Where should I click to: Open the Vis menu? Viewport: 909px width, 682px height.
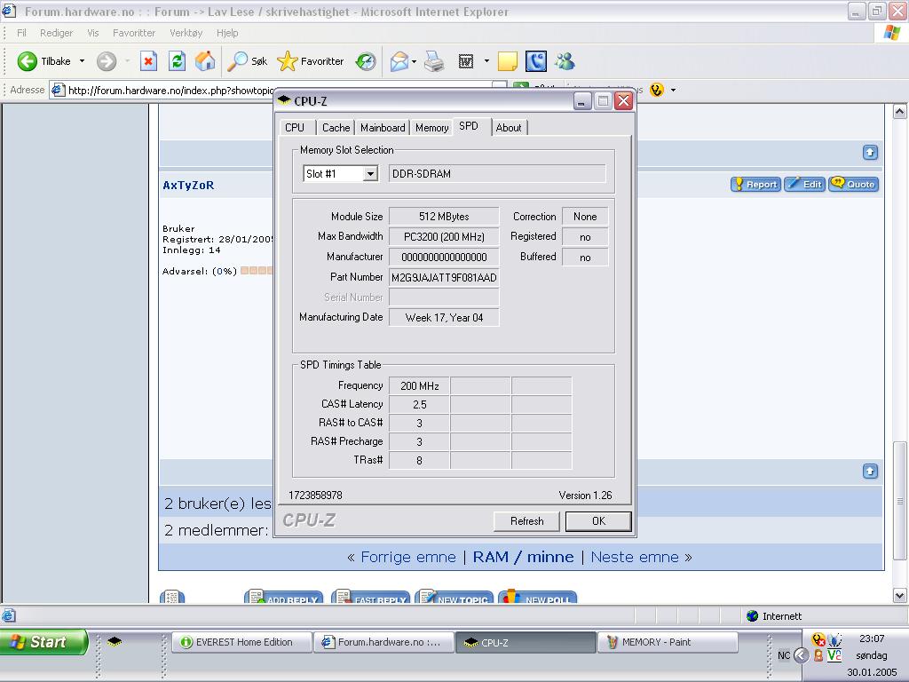tap(92, 33)
